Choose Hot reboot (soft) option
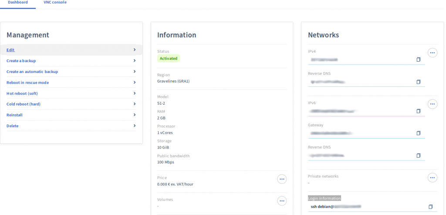446x215 pixels. click(22, 93)
